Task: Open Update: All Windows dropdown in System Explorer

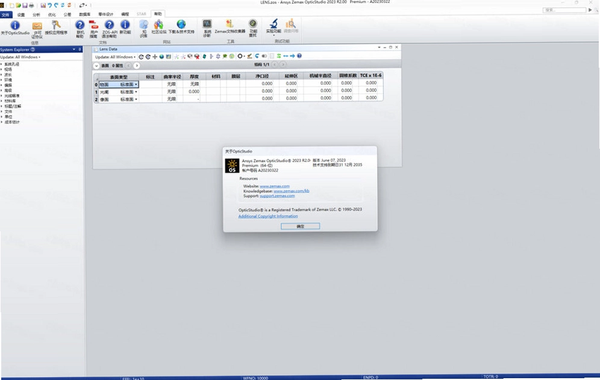Action: 20,57
